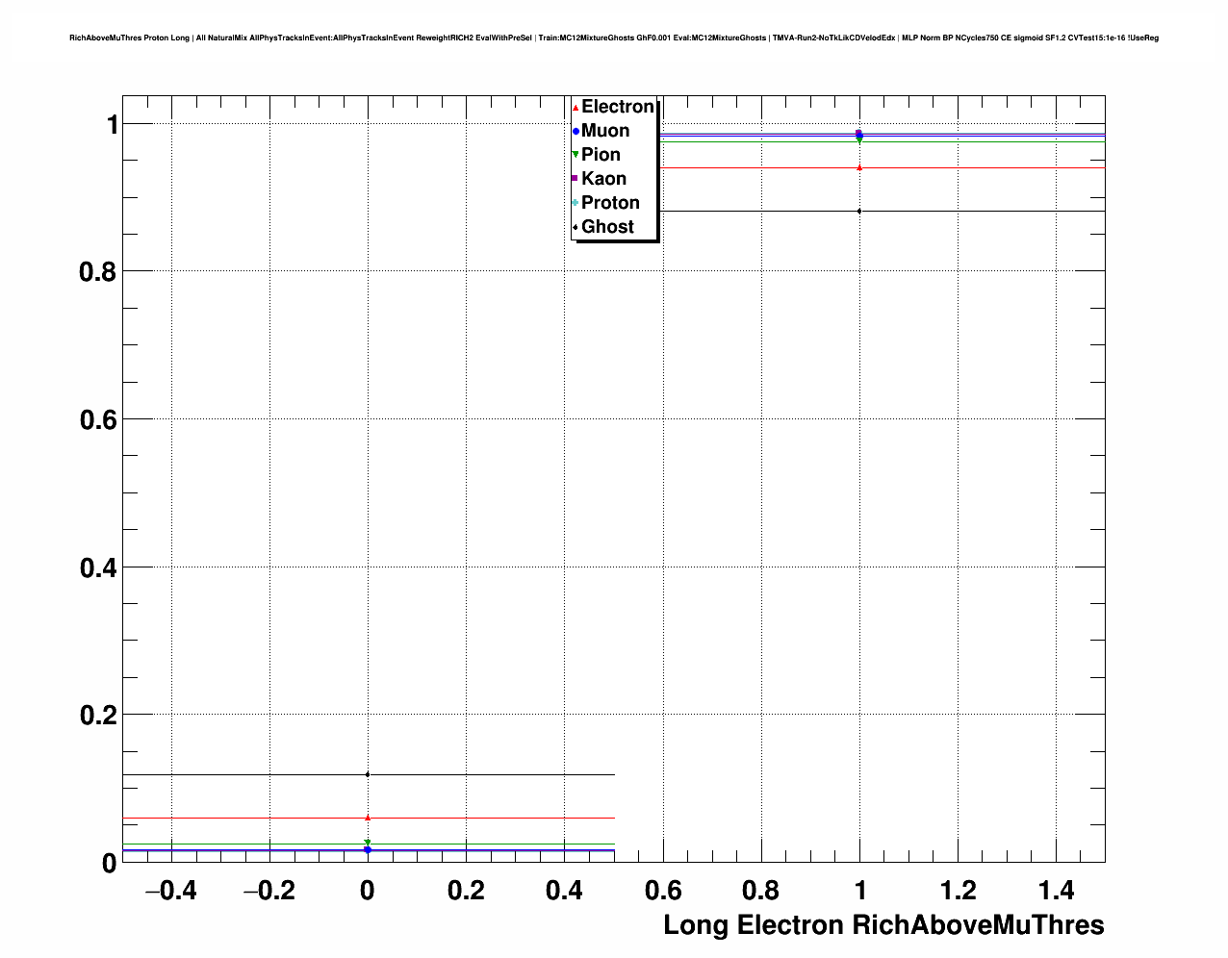
Task: Click the Electron data point at x=0
Action: coord(368,818)
